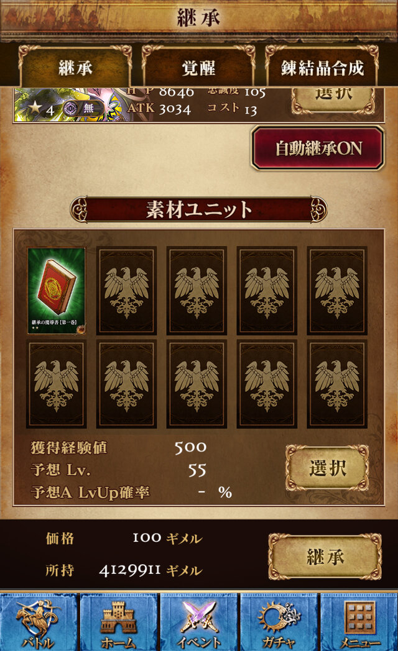Open the メニュー grid icon

click(x=359, y=622)
